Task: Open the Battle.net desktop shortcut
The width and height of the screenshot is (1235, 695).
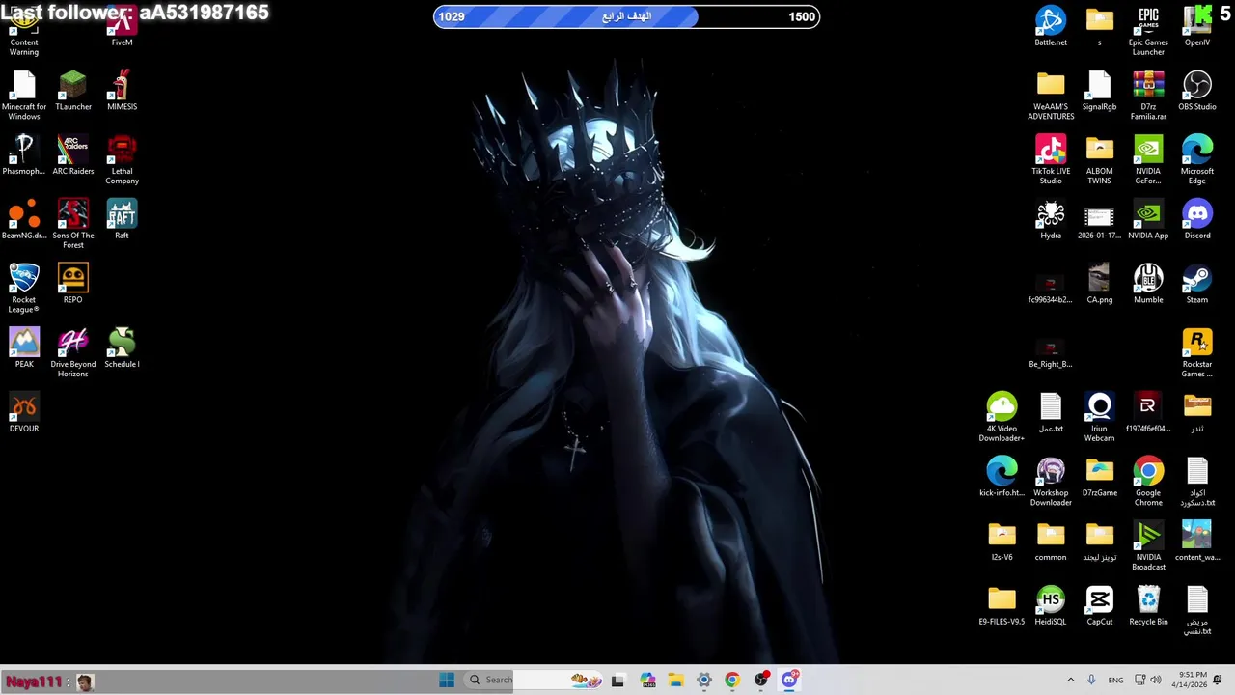Action: coord(1051,27)
